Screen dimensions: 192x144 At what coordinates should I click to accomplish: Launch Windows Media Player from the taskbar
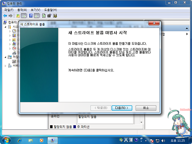tap(41, 140)
